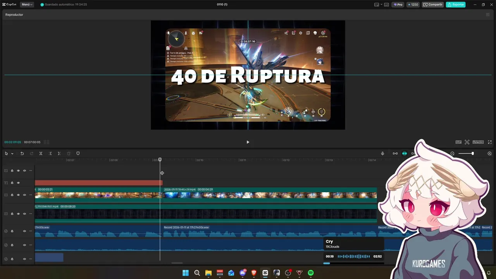The width and height of the screenshot is (496, 279).
Task: Toggle the timeline magnet snapping button
Action: [x=405, y=153]
